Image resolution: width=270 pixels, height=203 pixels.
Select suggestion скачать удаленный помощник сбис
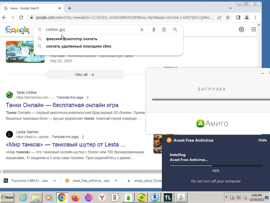108,46
